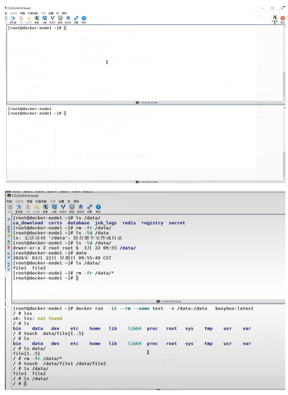Click View (查看) icon in lower window toolbar
This screenshot has width=288, height=395.
pos(45,209)
